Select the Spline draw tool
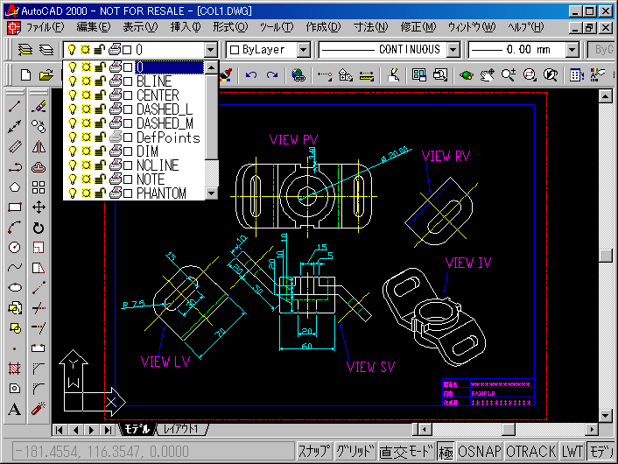The width and height of the screenshot is (618, 464). [x=15, y=267]
